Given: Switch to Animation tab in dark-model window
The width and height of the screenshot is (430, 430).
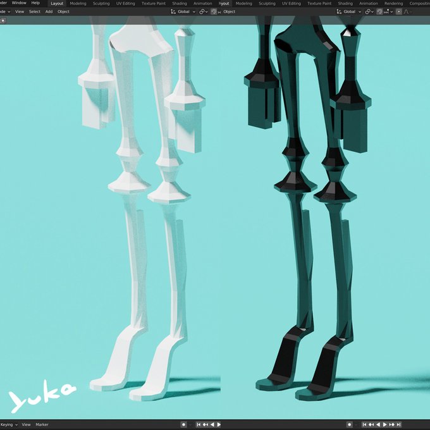Looking at the screenshot, I should (369, 4).
